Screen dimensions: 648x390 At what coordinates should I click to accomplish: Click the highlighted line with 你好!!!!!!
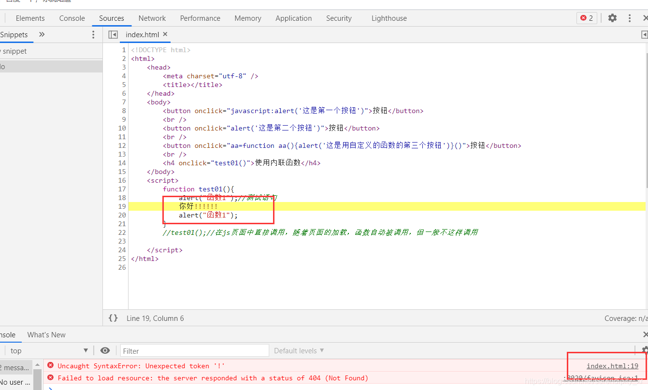387,206
